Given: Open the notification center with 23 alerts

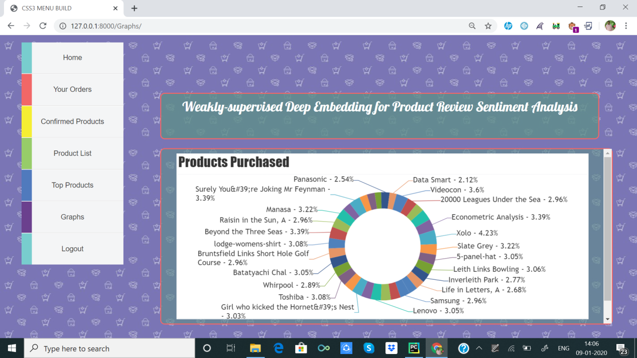Looking at the screenshot, I should coord(622,349).
